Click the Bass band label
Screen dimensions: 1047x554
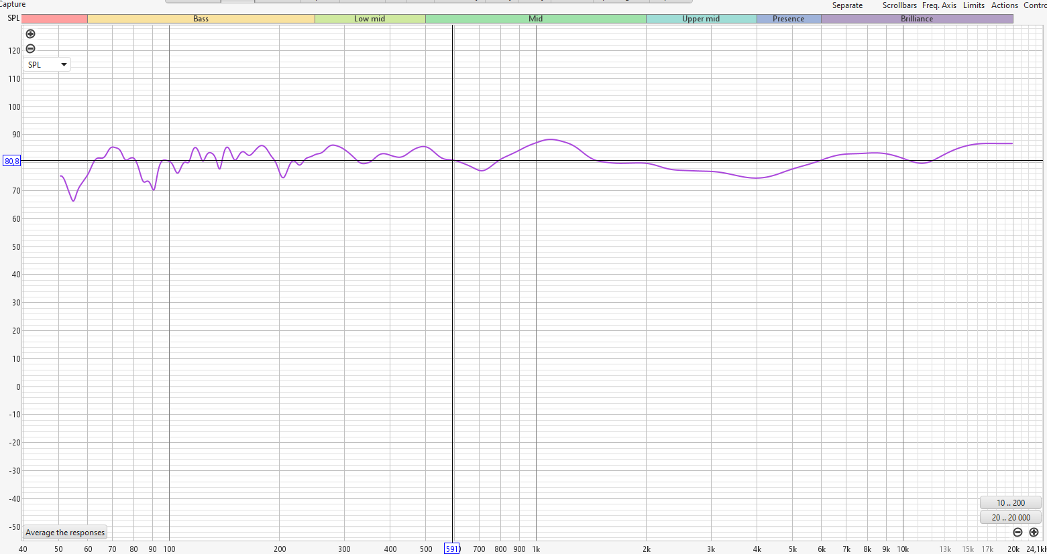[201, 19]
